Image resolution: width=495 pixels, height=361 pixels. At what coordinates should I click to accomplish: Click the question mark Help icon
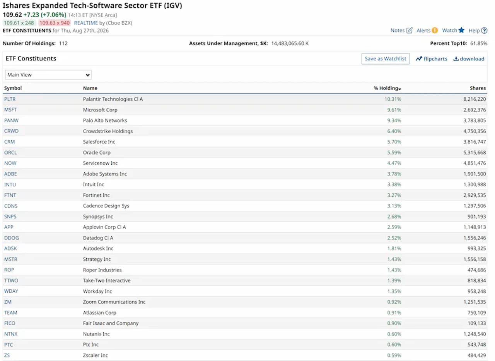[x=484, y=30]
